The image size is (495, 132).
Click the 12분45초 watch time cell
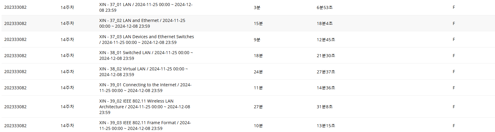(x=326, y=40)
